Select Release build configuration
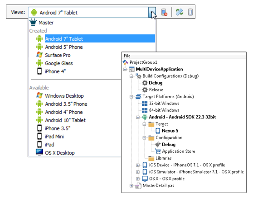253x198 pixels. tap(156, 90)
